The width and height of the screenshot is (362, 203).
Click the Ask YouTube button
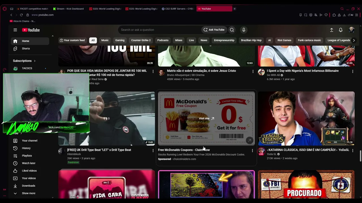(x=214, y=30)
